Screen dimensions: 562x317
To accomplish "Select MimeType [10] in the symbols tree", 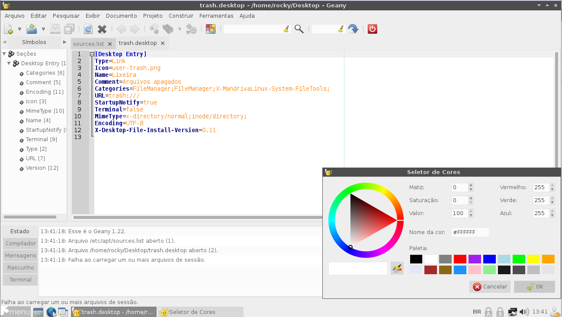I will 45,111.
